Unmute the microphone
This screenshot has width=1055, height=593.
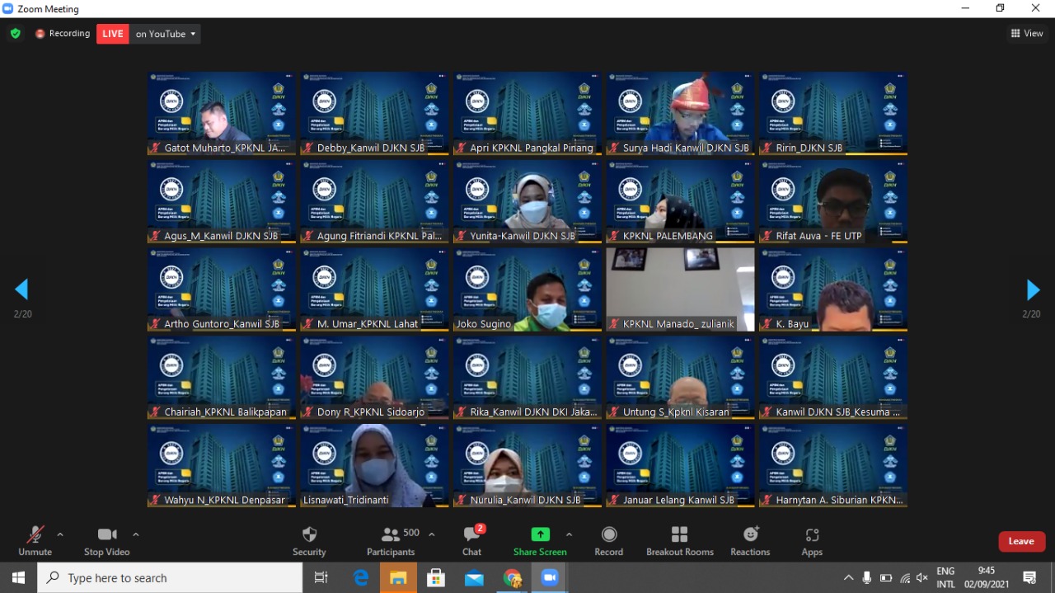point(35,540)
